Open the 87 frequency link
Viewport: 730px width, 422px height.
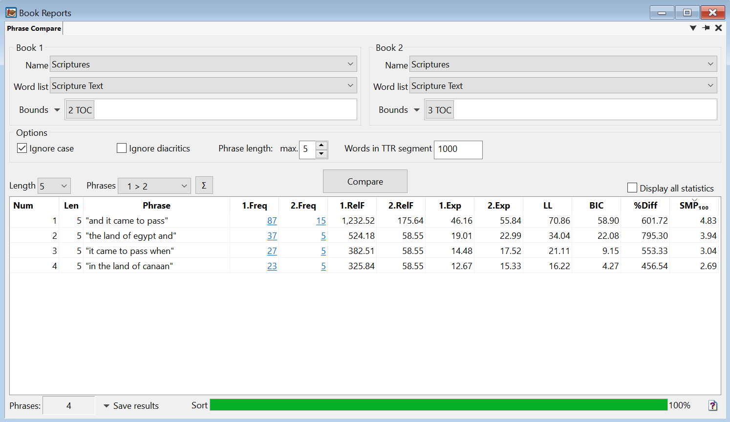[x=272, y=221]
